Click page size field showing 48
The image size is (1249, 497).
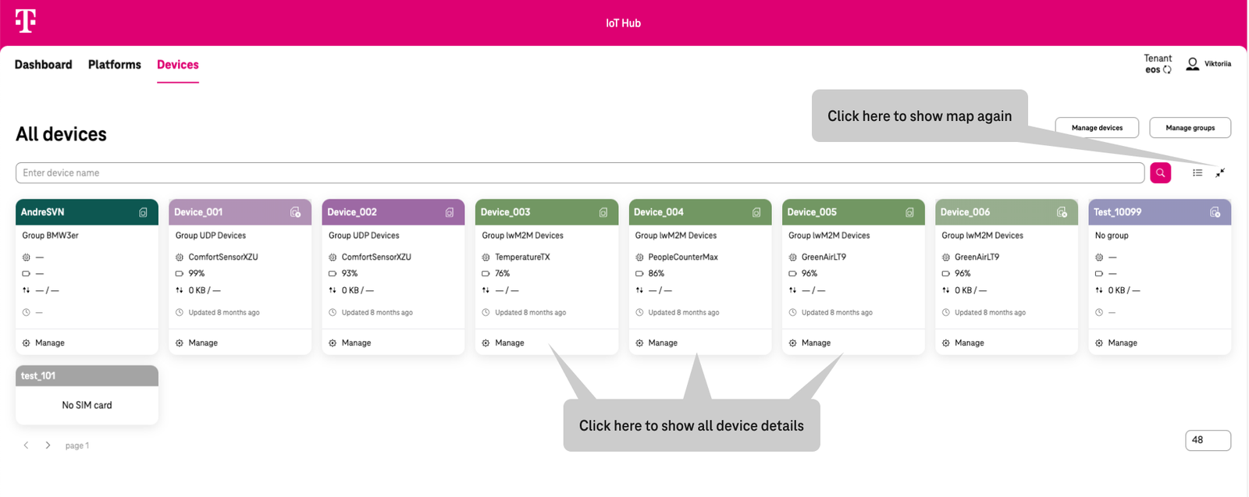pos(1207,440)
